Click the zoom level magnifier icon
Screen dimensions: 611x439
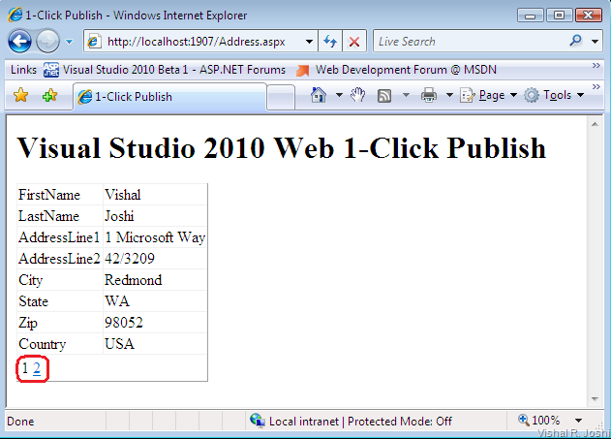click(x=523, y=420)
